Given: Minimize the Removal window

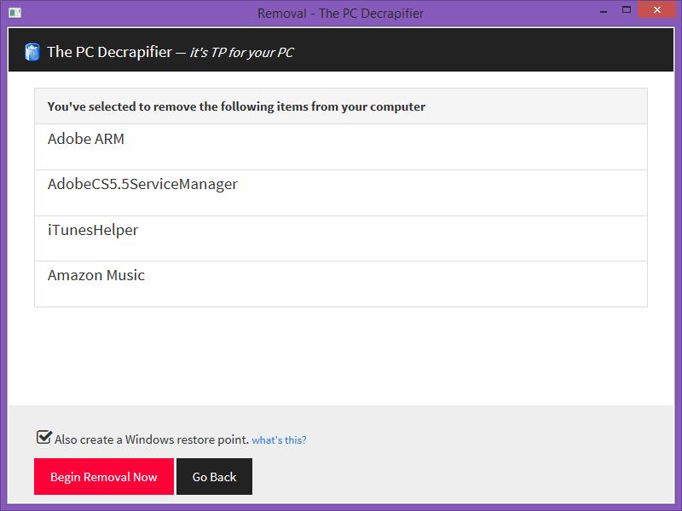Looking at the screenshot, I should pos(604,10).
